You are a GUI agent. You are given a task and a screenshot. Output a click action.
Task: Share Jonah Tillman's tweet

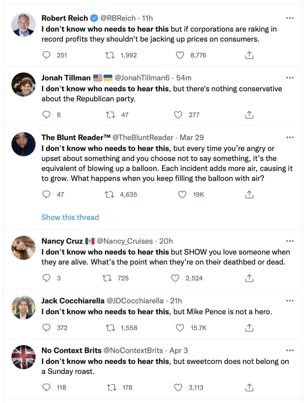coord(249,115)
